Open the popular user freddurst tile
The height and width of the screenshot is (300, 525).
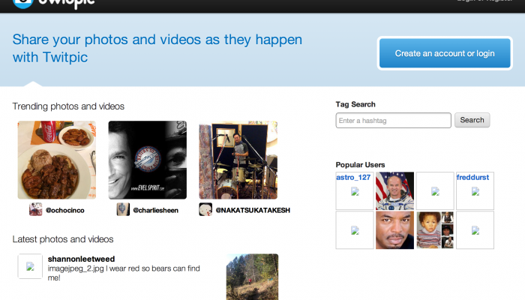coord(475,190)
